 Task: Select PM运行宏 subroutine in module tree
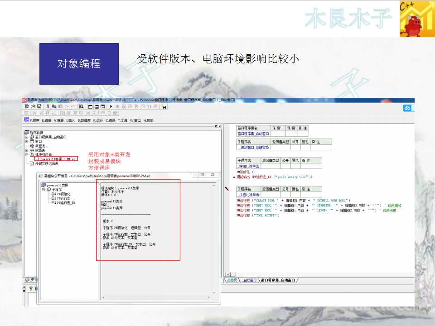[63, 198]
